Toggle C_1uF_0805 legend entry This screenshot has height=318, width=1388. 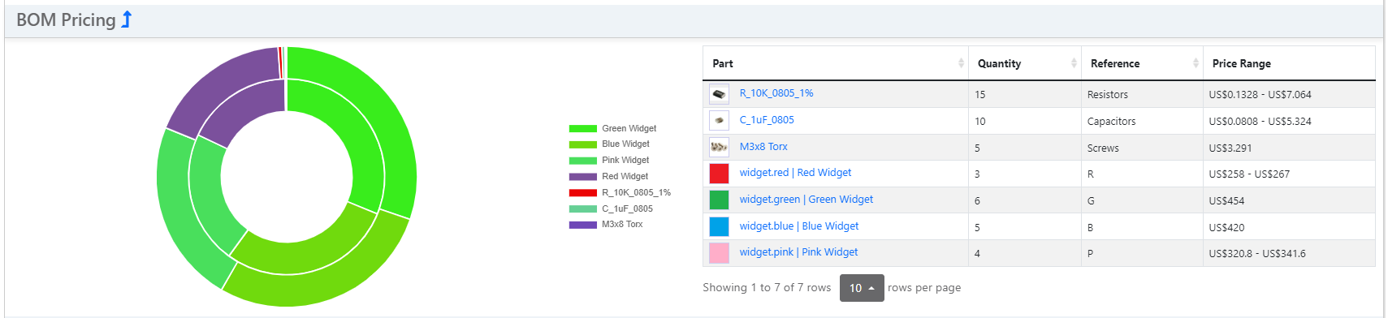click(x=611, y=208)
